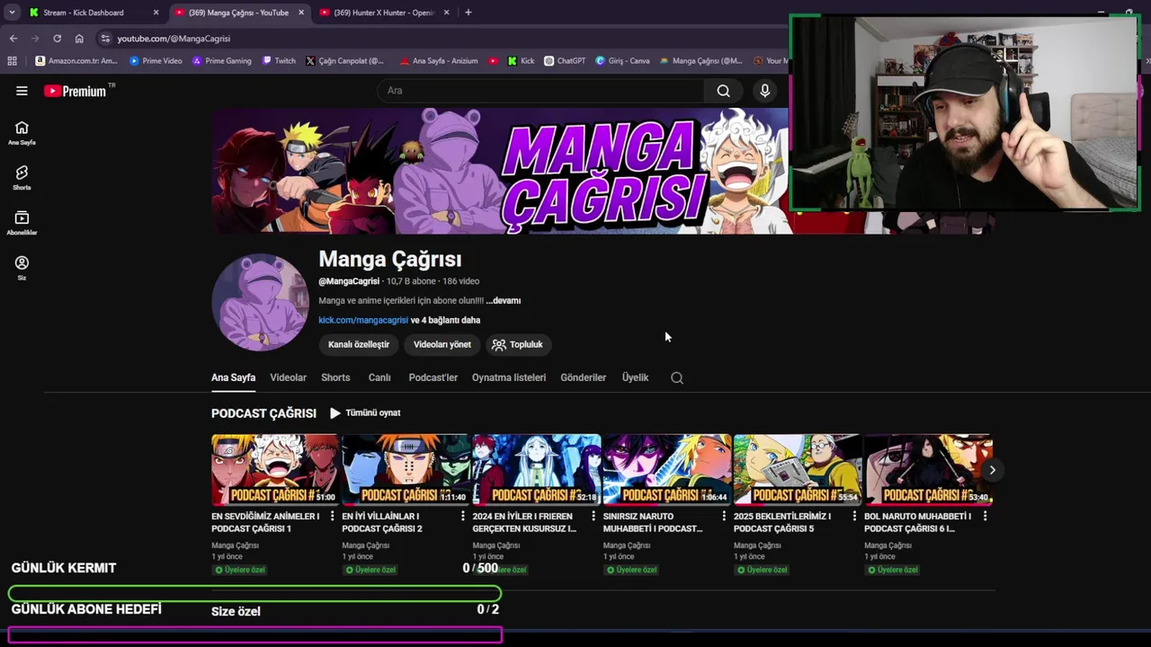Switch to the Oynatma listeleri tab
The height and width of the screenshot is (647, 1151).
point(509,377)
